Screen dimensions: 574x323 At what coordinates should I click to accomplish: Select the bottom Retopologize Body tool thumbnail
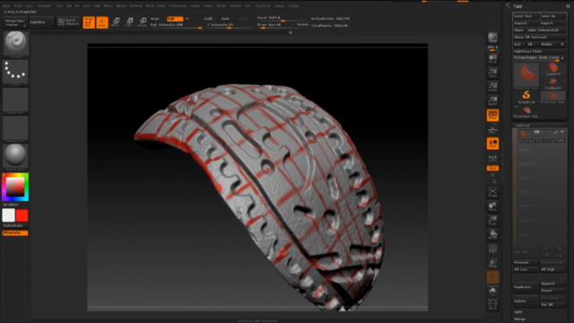pyautogui.click(x=526, y=111)
